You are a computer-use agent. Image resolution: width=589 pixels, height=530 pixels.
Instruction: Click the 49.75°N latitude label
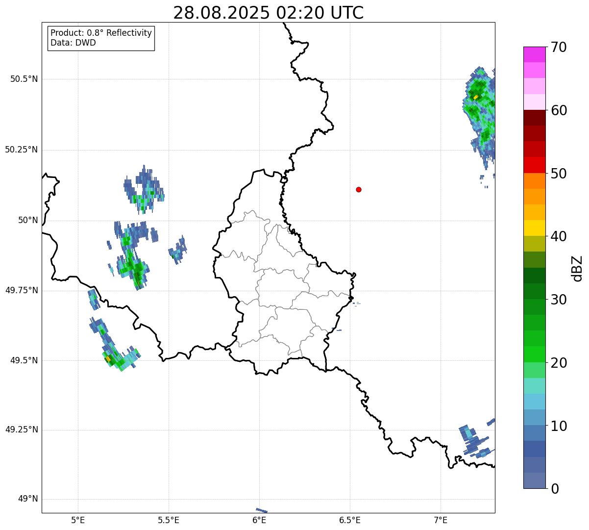pos(22,290)
